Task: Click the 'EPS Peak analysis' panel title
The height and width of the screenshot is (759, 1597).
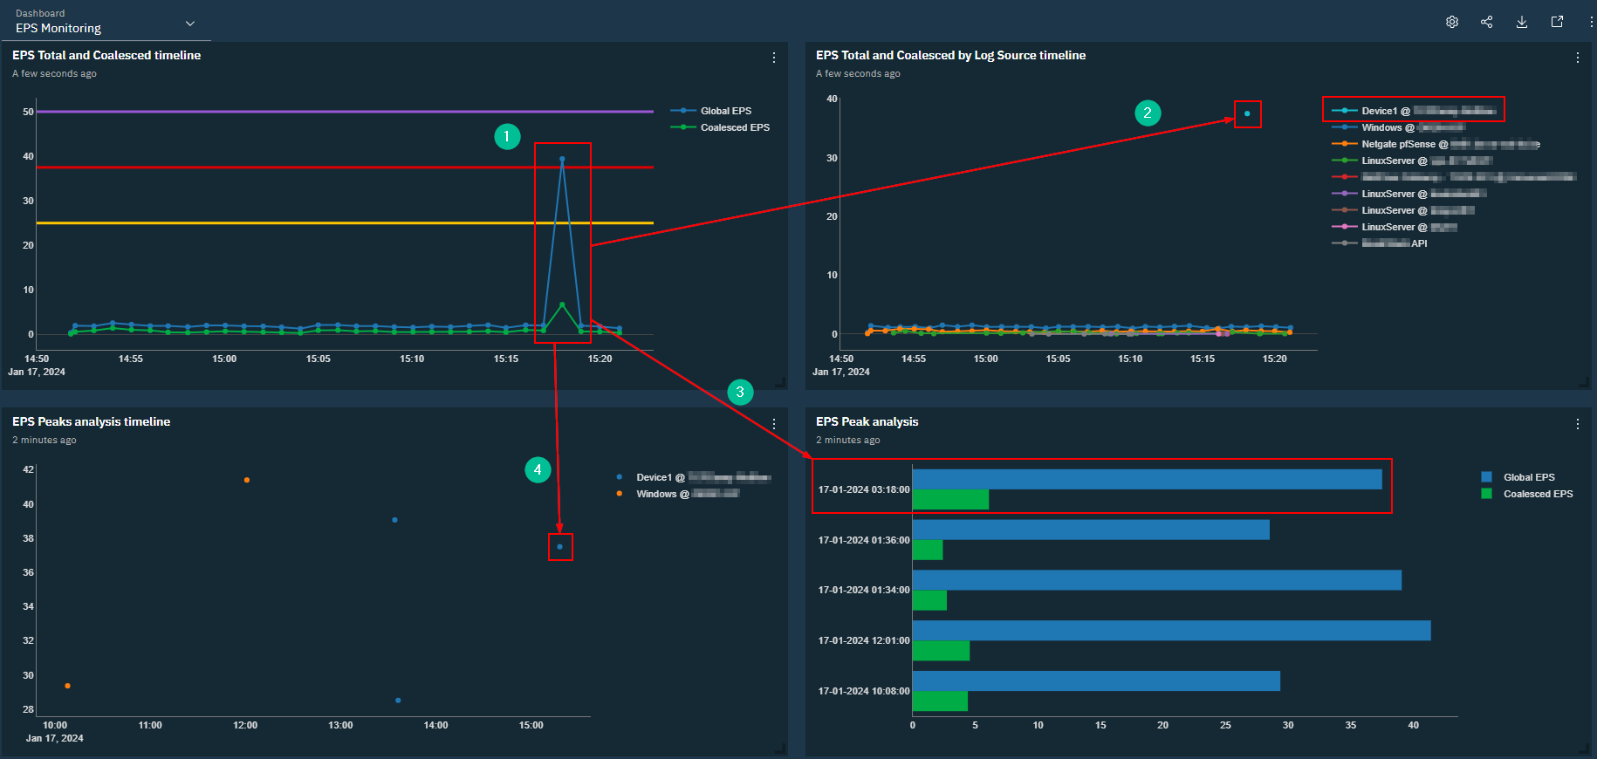Action: pyautogui.click(x=867, y=421)
